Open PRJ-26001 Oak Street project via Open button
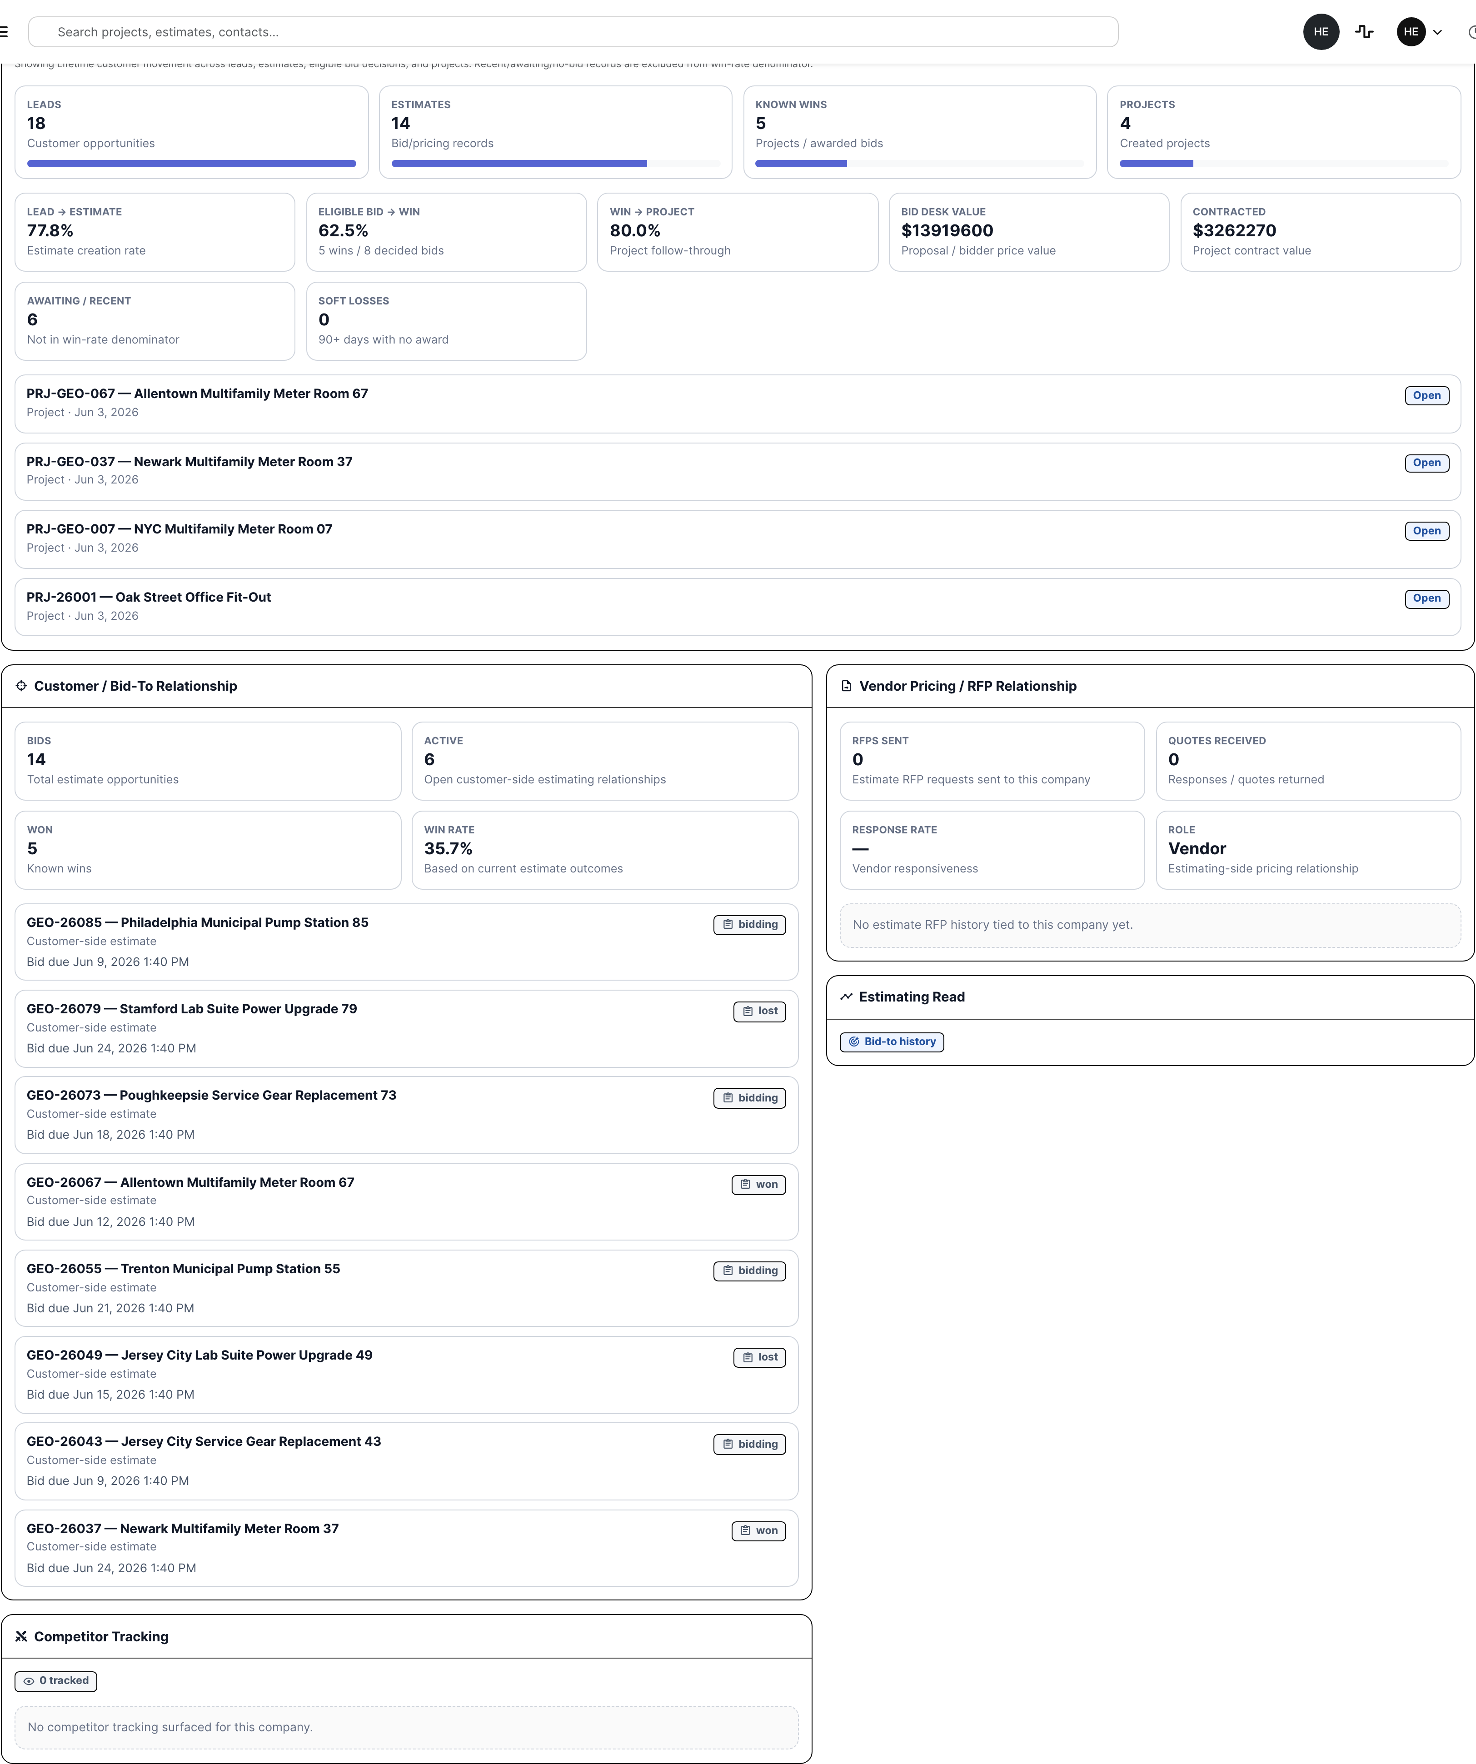This screenshot has height=1764, width=1476. 1426,598
